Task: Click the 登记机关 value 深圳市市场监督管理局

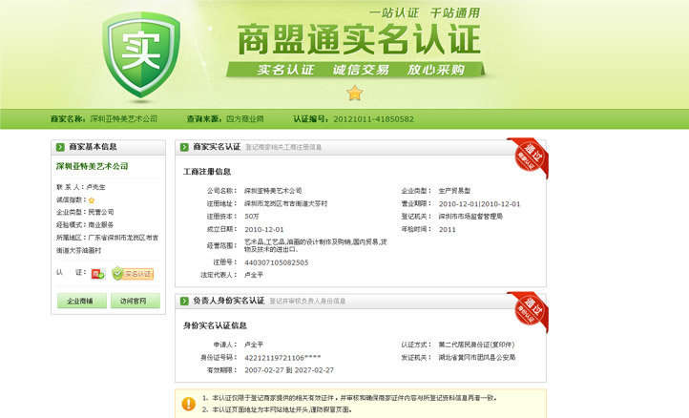Action: click(x=470, y=217)
